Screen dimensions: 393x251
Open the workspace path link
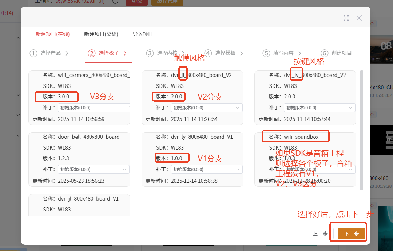tap(80, 1)
